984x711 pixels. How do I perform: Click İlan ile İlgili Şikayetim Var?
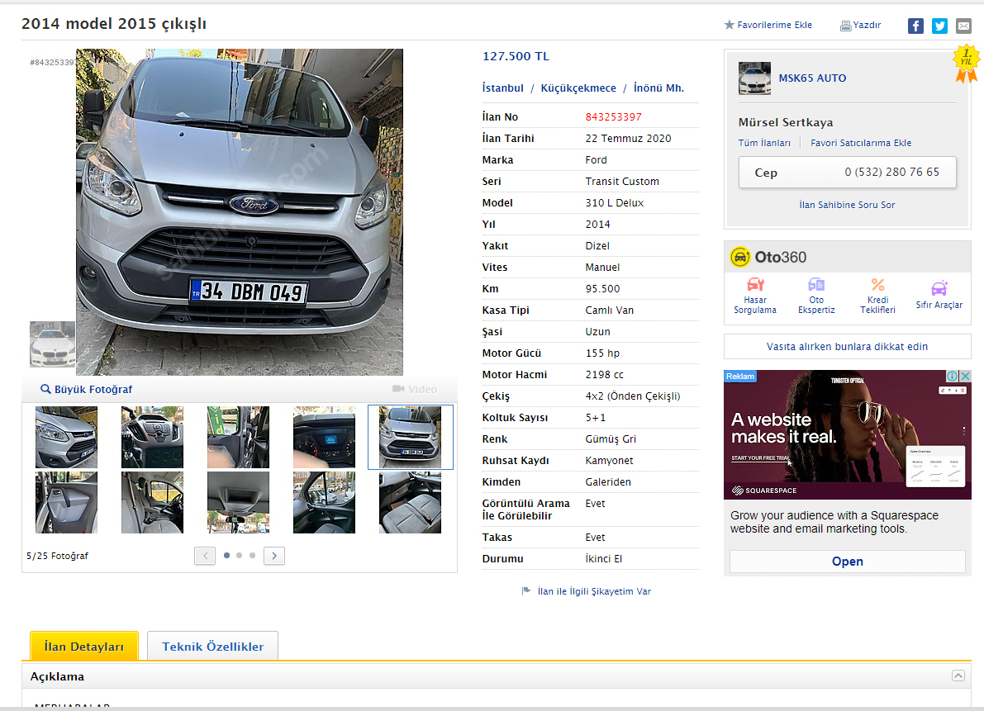point(594,591)
